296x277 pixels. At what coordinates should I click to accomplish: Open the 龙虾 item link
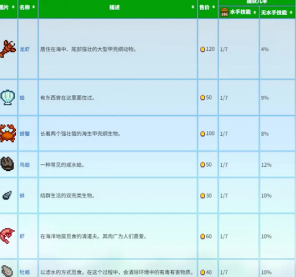[25, 49]
